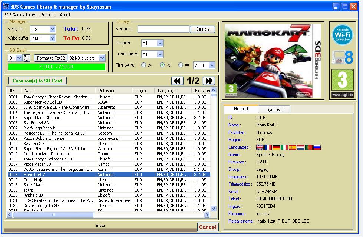Viewport: 363px width, 237px height.
Task: Open the Firmware version 7.1.0 dropdown
Action: (x=212, y=65)
